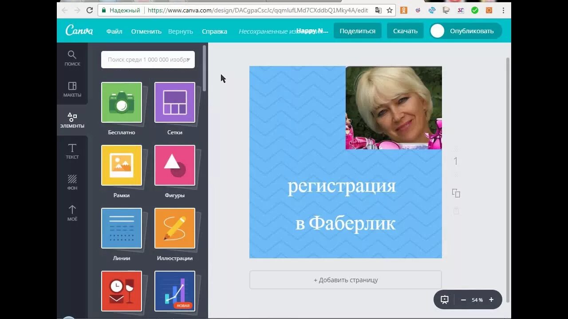Image resolution: width=568 pixels, height=319 pixels.
Task: Open the Illustrations (Иллюстрации) category
Action: coord(175,228)
